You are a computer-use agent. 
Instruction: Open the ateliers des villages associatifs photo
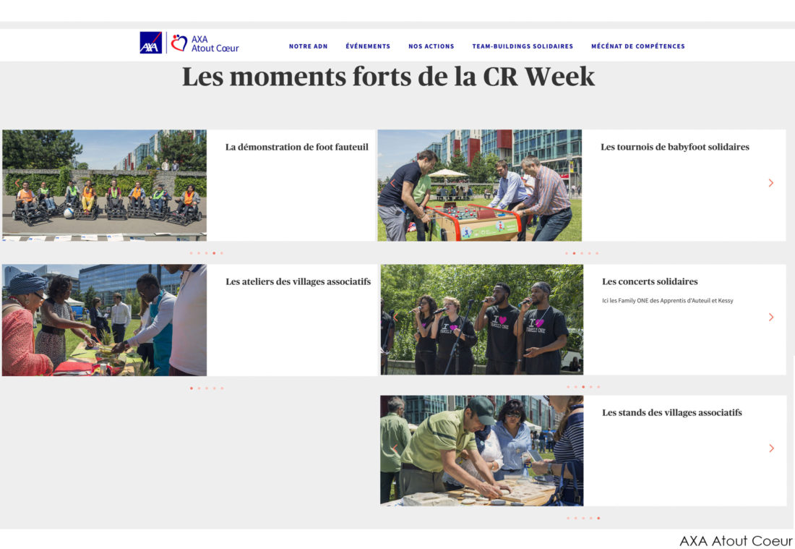105,320
